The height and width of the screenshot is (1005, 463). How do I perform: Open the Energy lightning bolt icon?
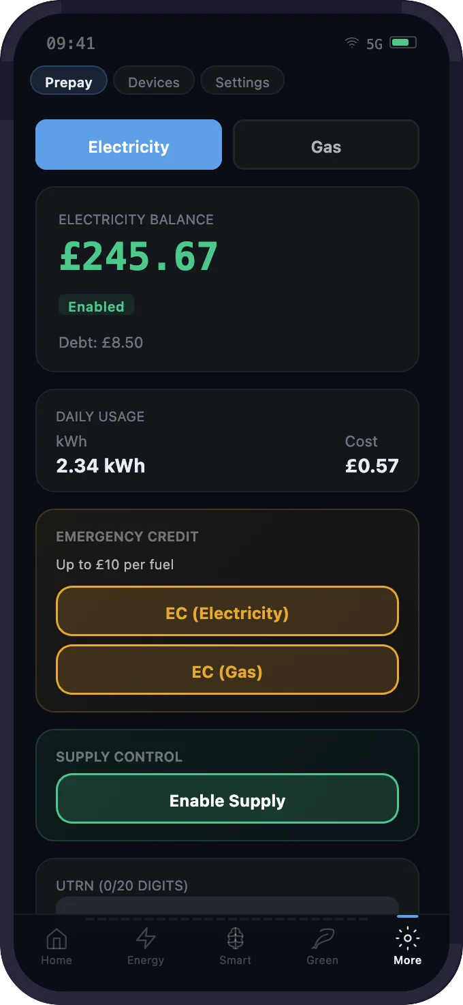[146, 940]
